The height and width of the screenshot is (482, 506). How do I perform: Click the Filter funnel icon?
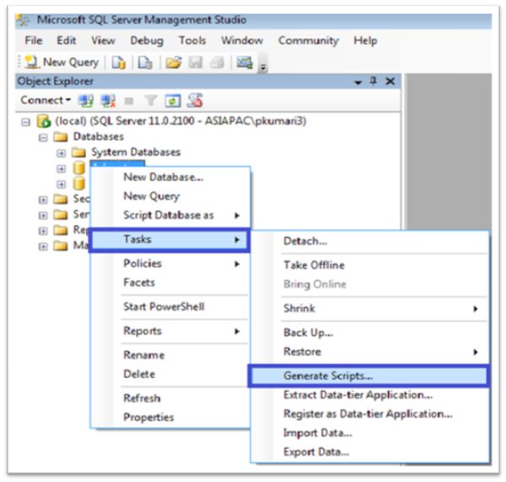point(150,100)
